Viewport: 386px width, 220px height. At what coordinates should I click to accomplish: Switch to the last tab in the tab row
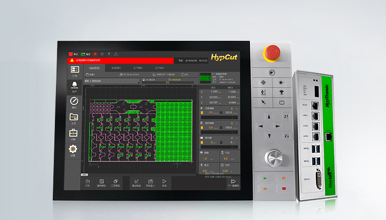click(x=160, y=68)
